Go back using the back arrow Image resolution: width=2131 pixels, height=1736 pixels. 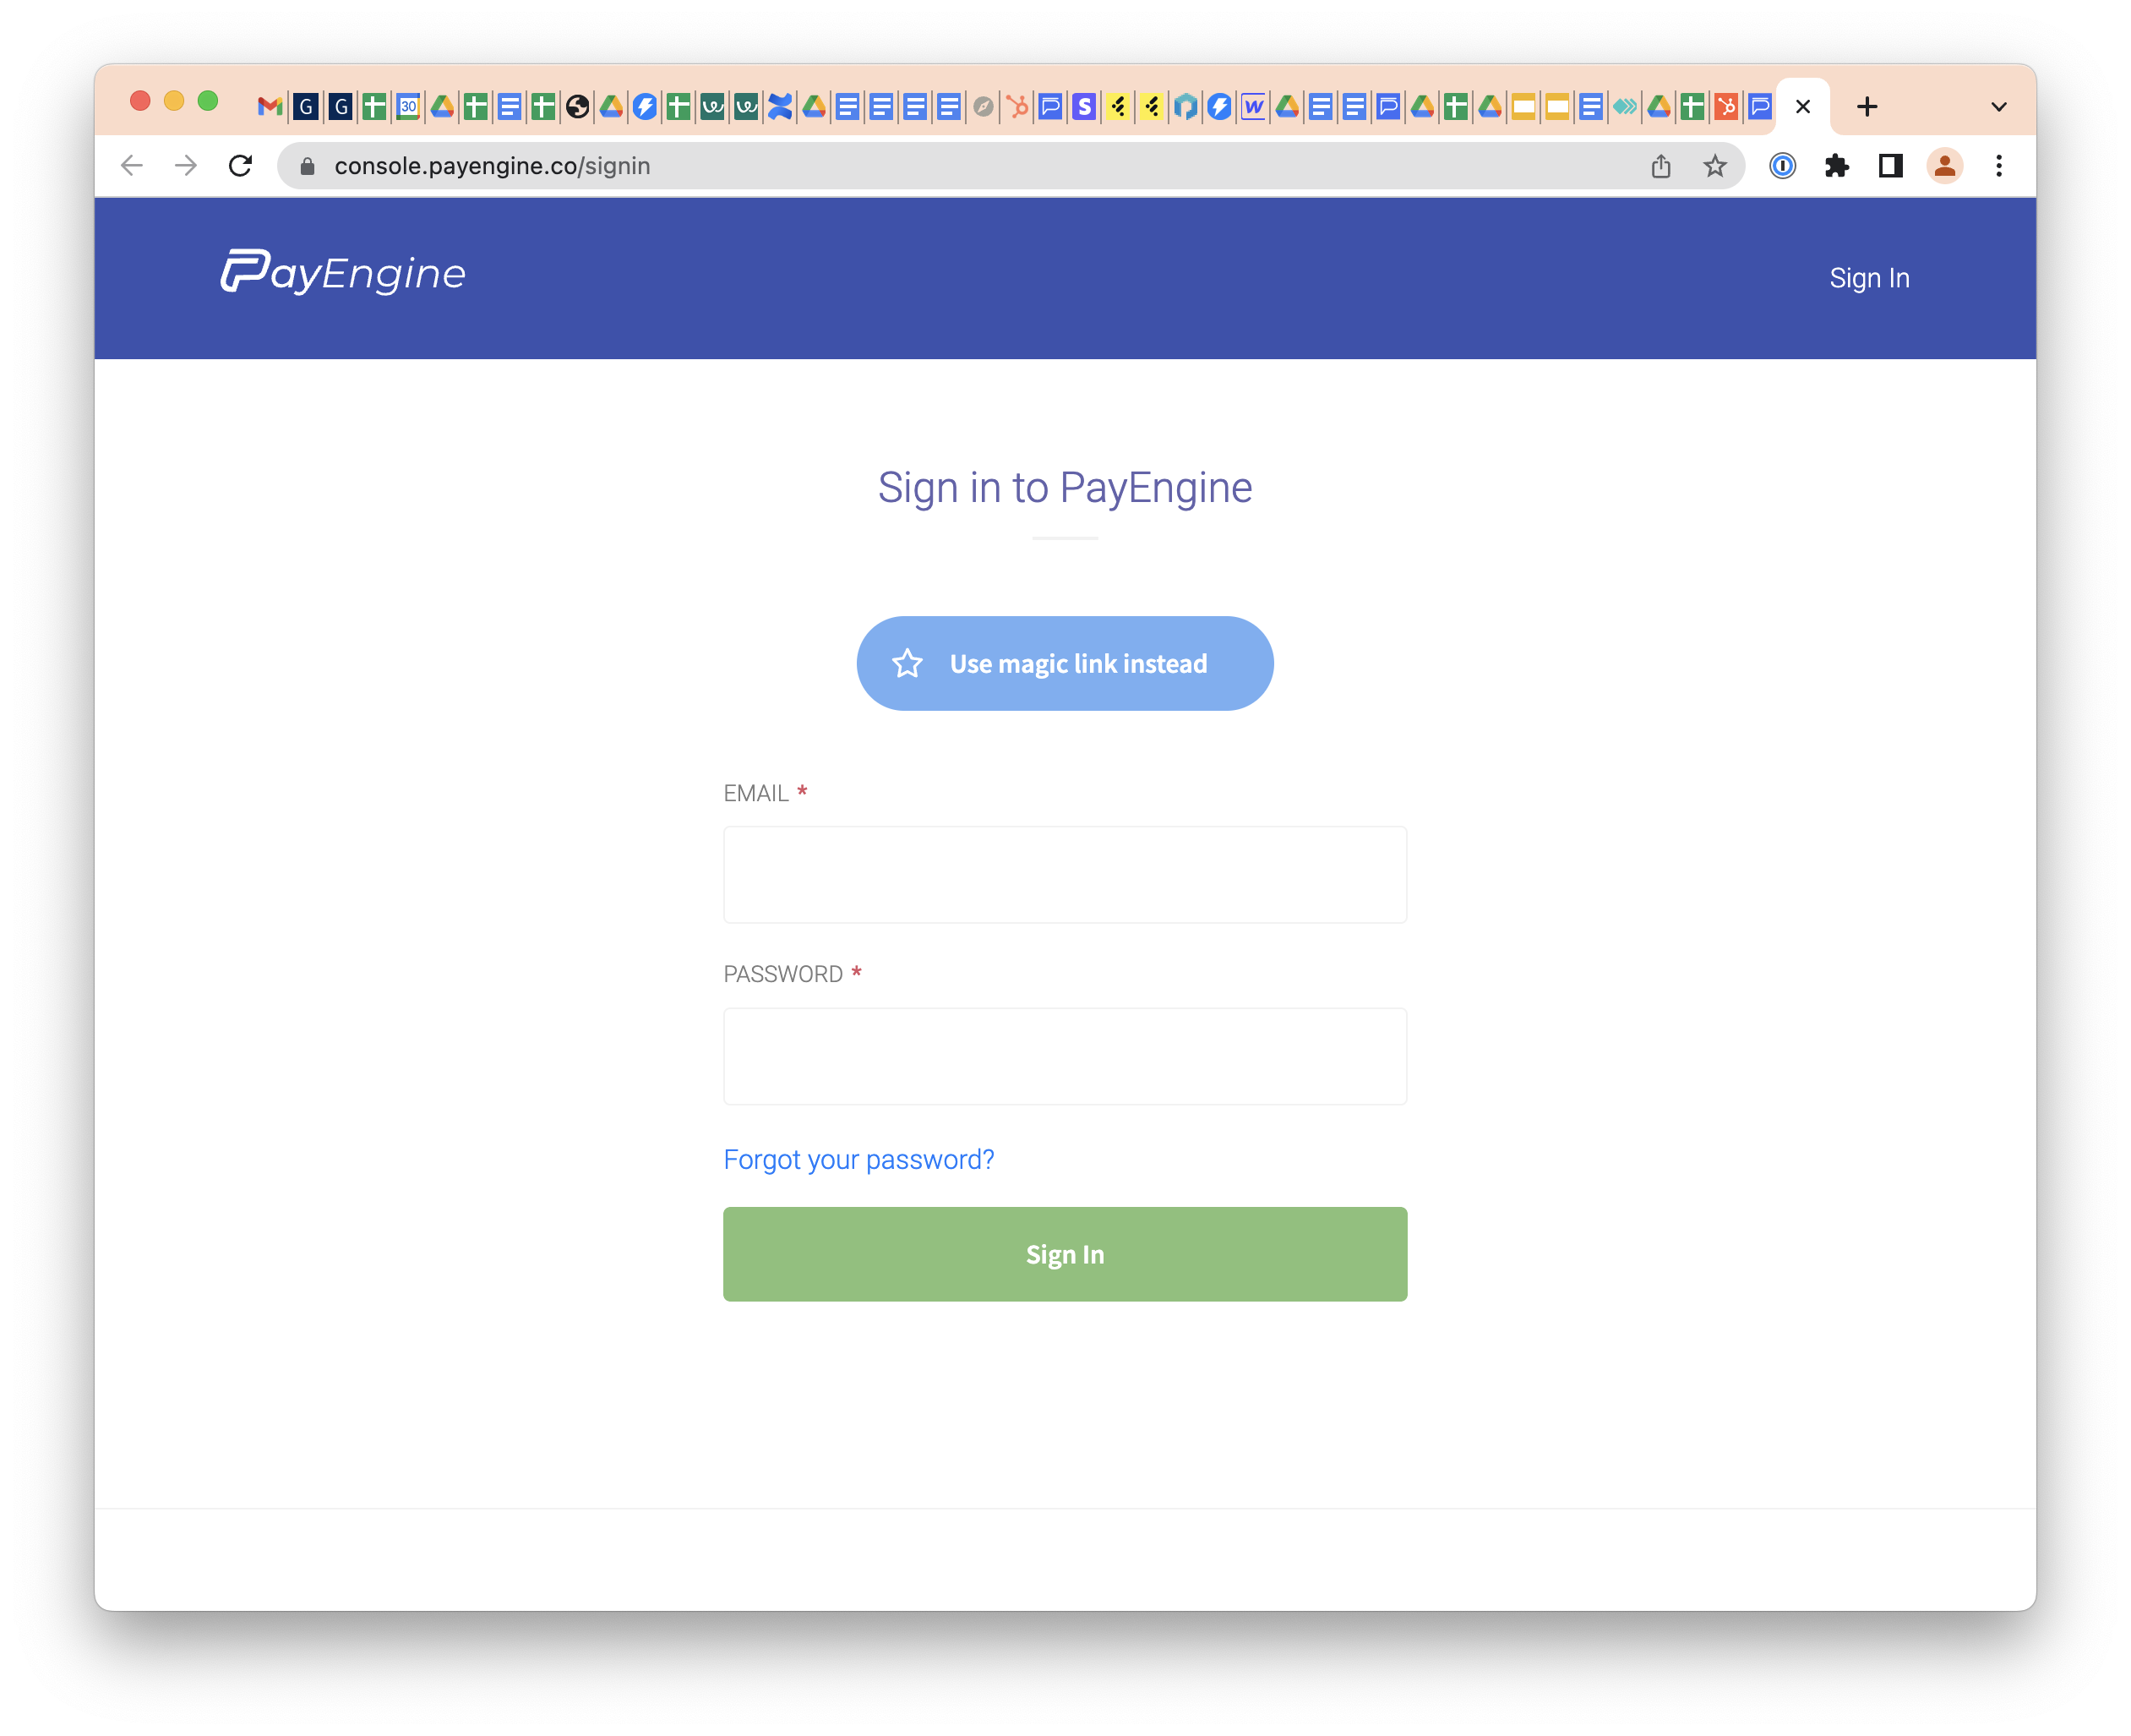(132, 166)
